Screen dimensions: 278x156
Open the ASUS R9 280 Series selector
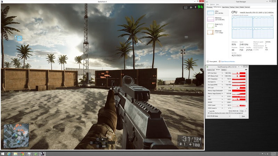coord(219,116)
